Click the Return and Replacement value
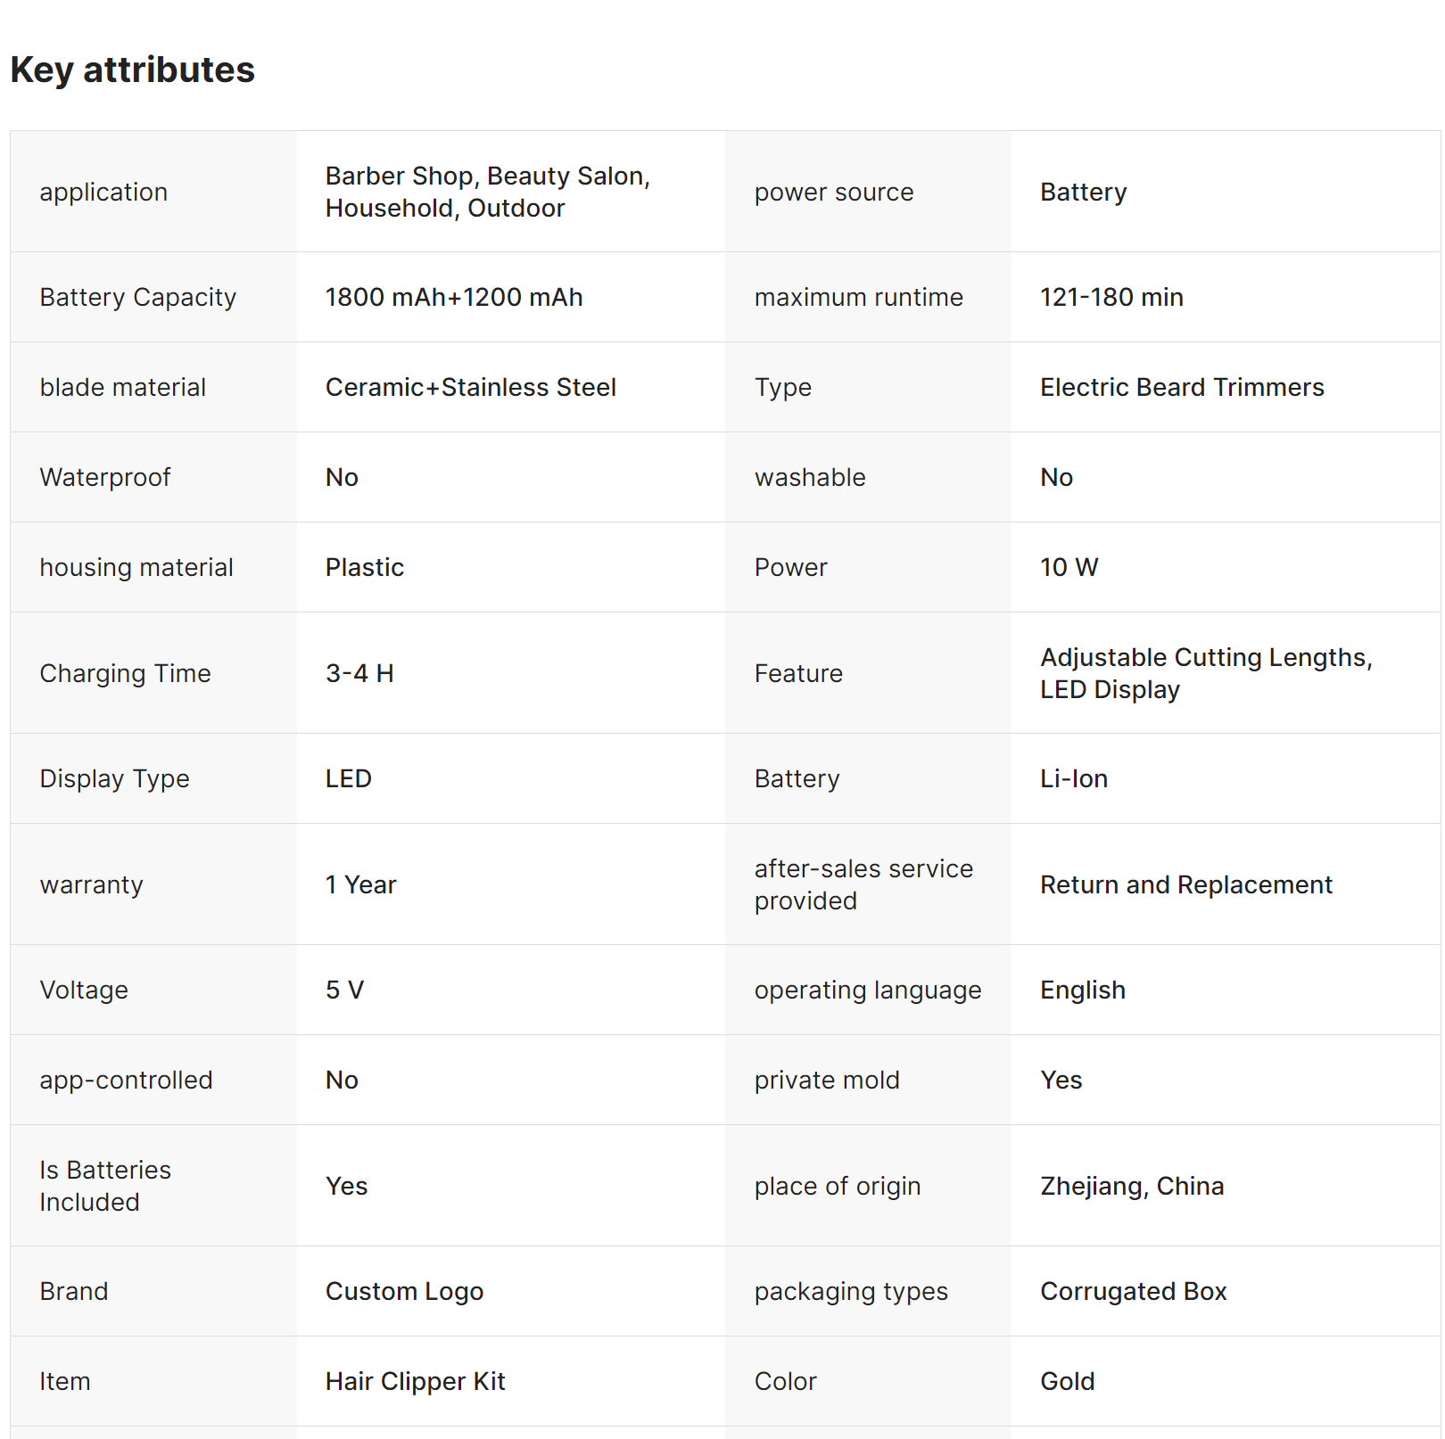 pyautogui.click(x=1185, y=884)
